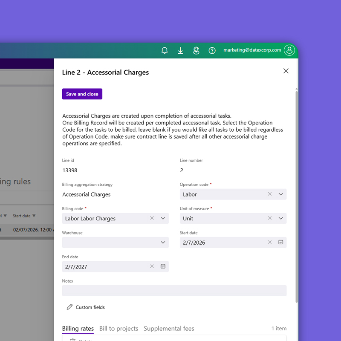Image resolution: width=341 pixels, height=341 pixels.
Task: Open the user account avatar icon
Action: [x=289, y=50]
